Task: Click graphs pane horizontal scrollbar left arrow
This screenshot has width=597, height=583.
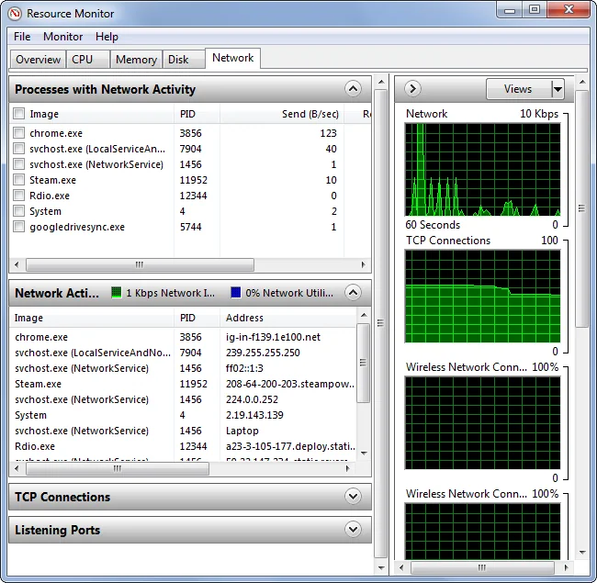Action: pyautogui.click(x=401, y=567)
